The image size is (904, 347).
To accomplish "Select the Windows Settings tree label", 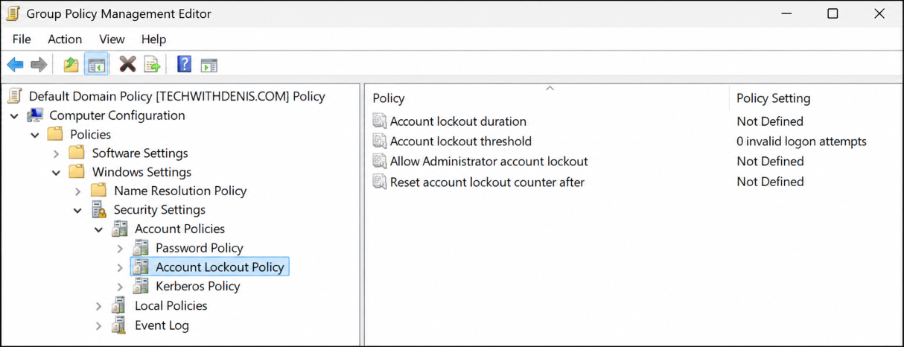I will tap(141, 172).
